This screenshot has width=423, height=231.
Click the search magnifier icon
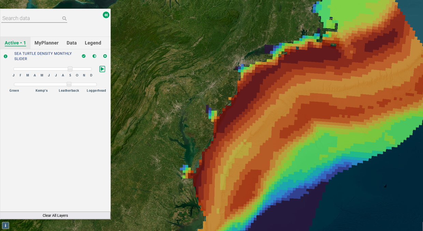[x=64, y=19]
